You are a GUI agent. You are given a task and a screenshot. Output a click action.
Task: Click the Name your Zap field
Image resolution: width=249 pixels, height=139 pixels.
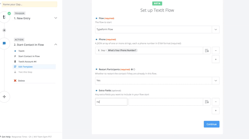point(29,4)
